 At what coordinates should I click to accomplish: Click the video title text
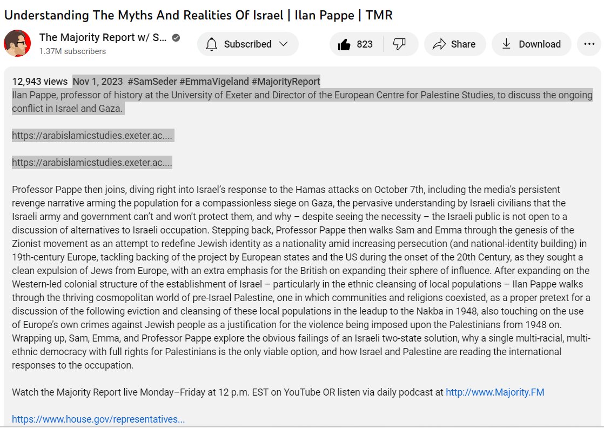tap(198, 16)
